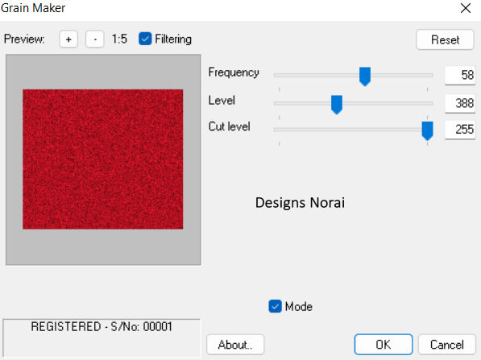This screenshot has height=360, width=481.
Task: Open the About dialog
Action: click(235, 345)
